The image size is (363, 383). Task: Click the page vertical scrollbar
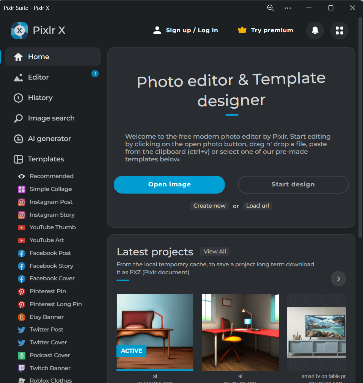pos(360,127)
